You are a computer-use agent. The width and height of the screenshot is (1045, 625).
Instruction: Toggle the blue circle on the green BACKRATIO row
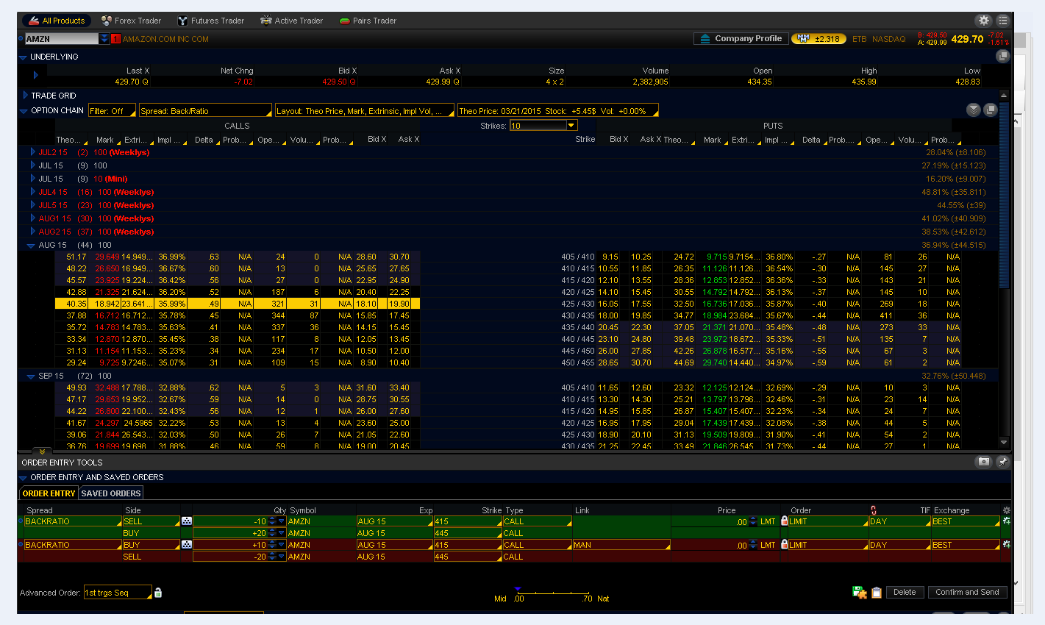[x=21, y=521]
